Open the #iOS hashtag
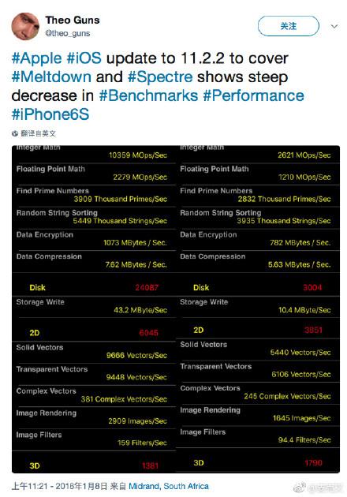347x497 pixels. 84,58
